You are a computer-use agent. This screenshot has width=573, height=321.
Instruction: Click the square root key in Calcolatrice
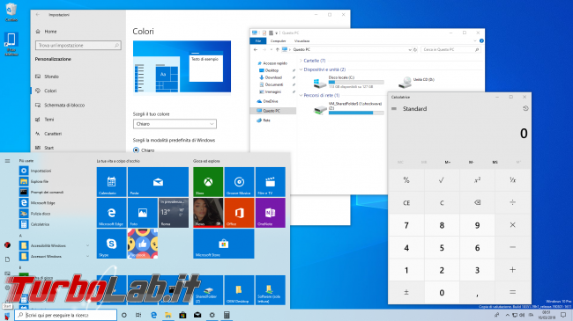click(x=442, y=179)
